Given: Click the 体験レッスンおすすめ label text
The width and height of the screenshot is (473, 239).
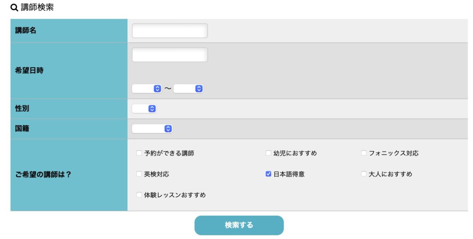Looking at the screenshot, I should (x=175, y=195).
